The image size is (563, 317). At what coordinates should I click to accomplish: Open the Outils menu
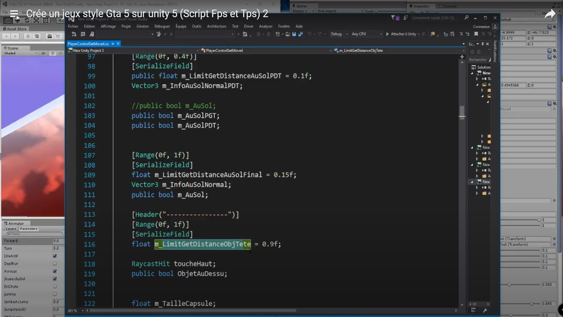pyautogui.click(x=197, y=26)
